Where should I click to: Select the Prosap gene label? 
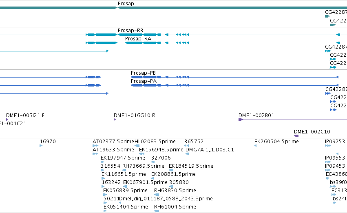pos(126,4)
